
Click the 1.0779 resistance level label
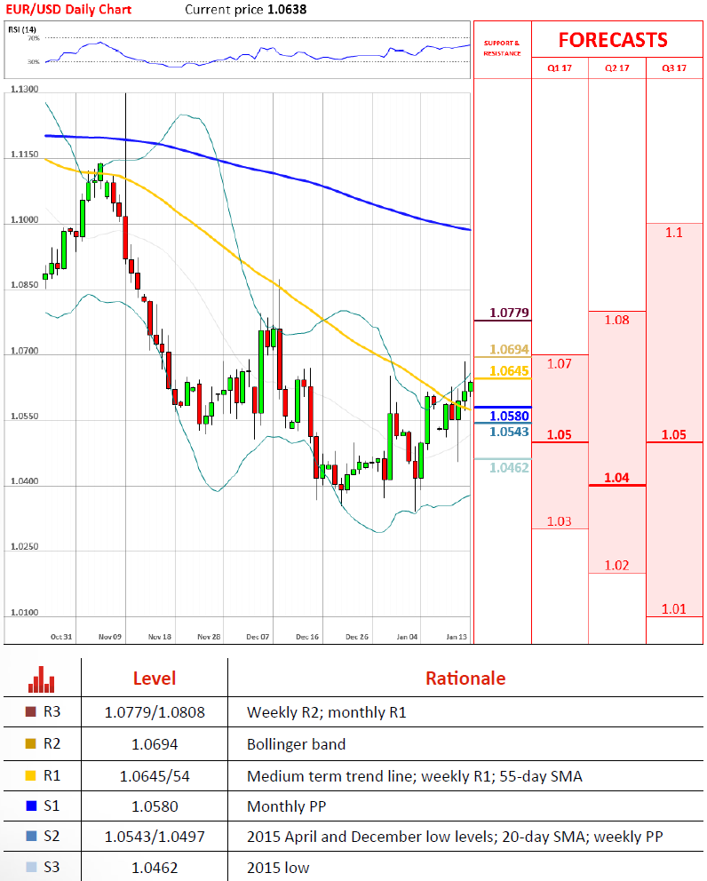click(x=509, y=313)
